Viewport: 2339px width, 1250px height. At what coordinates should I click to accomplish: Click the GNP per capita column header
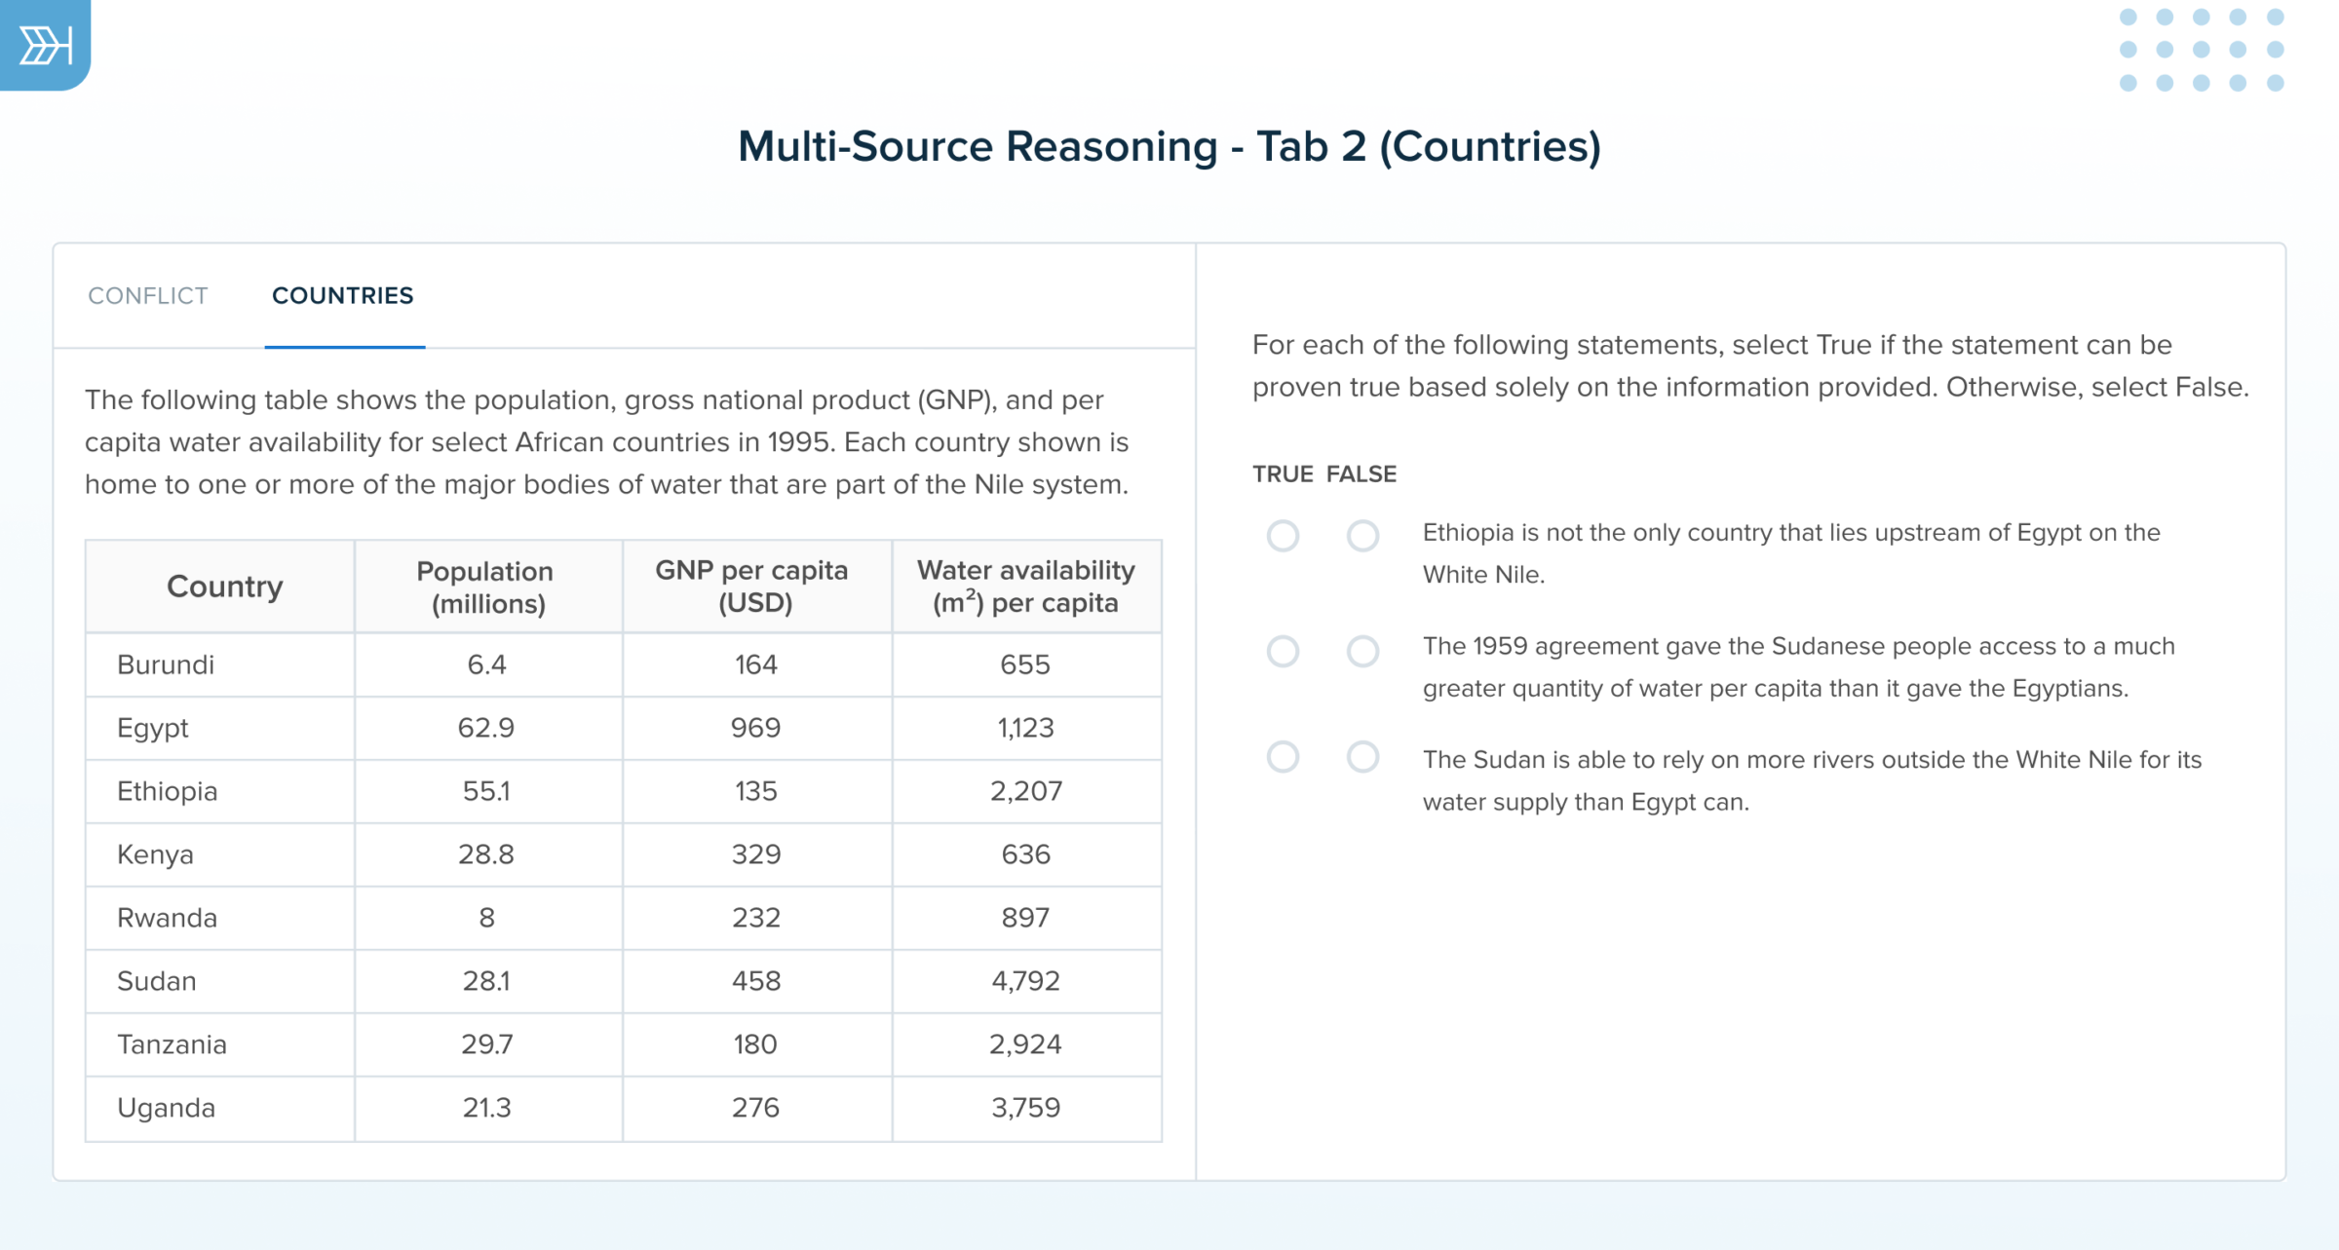tap(751, 586)
